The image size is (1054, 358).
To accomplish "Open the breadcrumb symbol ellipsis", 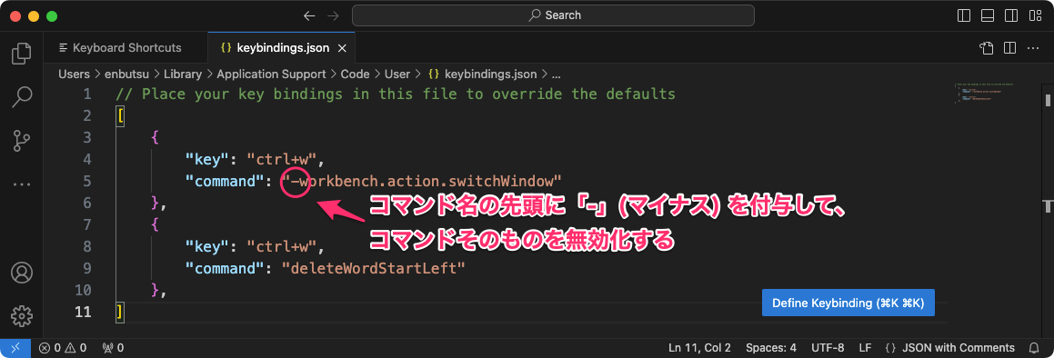I will 556,74.
